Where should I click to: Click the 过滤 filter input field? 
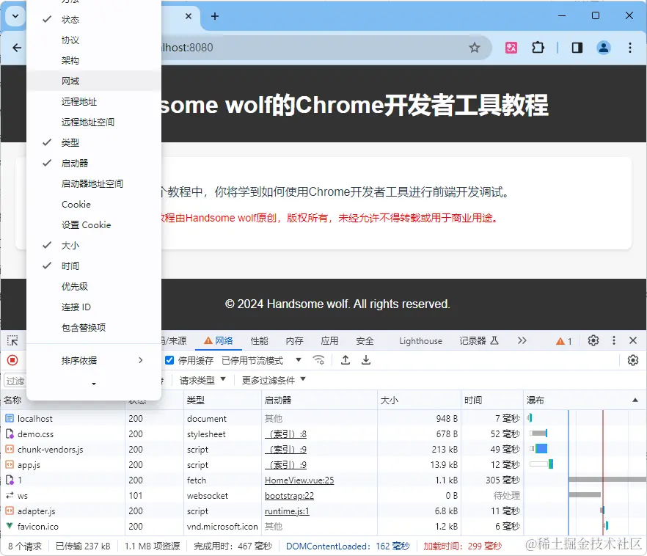tap(15, 381)
